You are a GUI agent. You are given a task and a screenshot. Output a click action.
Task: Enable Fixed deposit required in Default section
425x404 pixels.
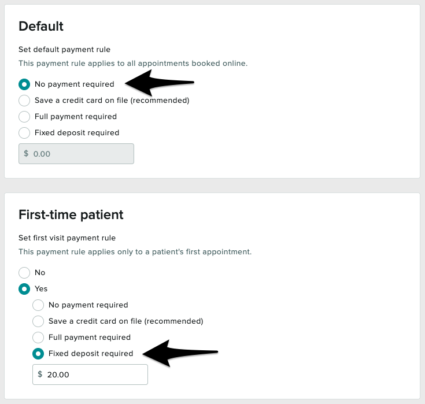pyautogui.click(x=24, y=133)
